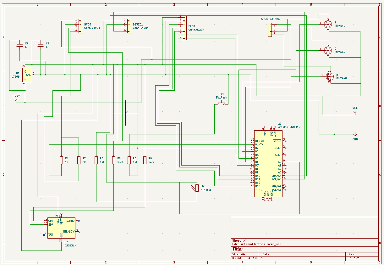This screenshot has height=265, width=384.
Task: Select the "Arduino_UNO_R3" value label
Action: (x=289, y=127)
